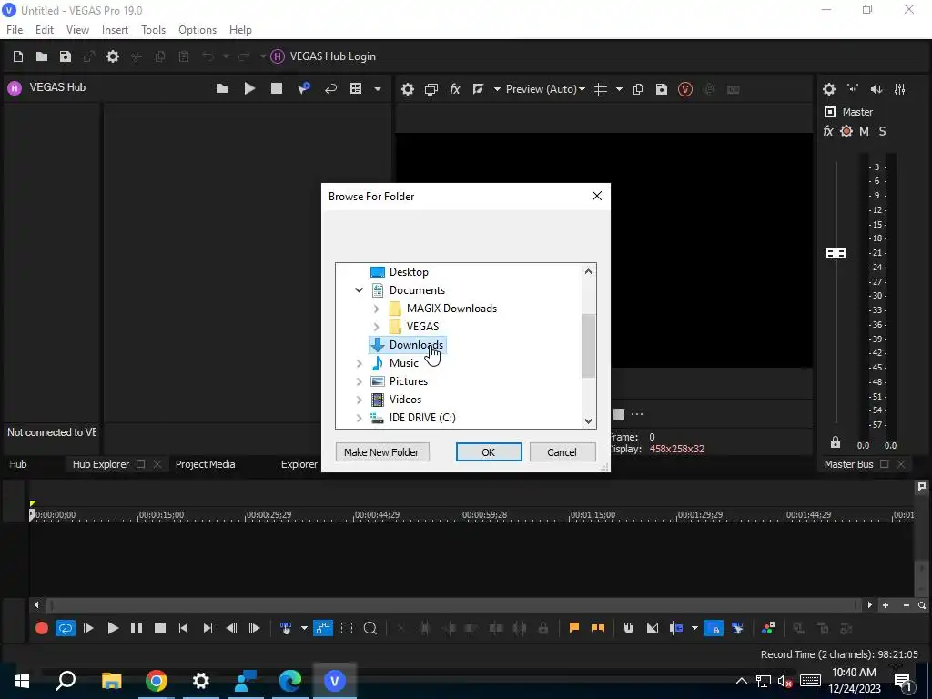Open the Insert menu
Screen dimensions: 932x699
coord(115,30)
